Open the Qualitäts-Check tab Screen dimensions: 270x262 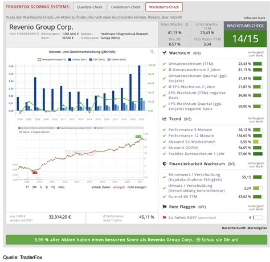(89, 7)
